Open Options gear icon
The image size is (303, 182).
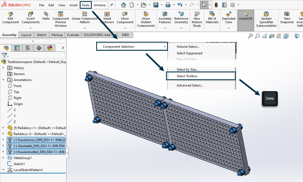(233, 5)
